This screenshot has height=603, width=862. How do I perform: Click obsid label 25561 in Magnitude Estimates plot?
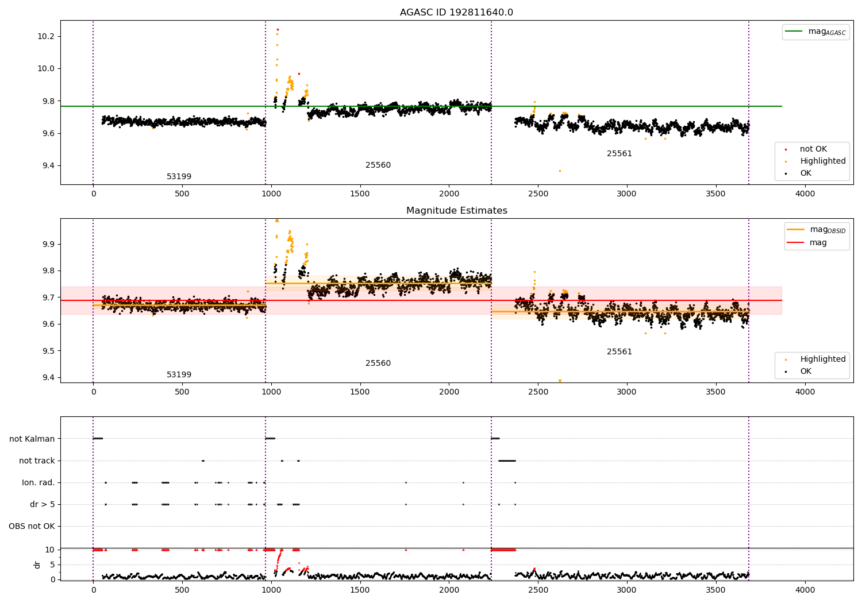[619, 352]
